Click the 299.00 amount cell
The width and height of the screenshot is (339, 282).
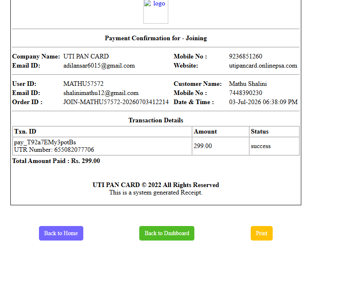[x=220, y=146]
